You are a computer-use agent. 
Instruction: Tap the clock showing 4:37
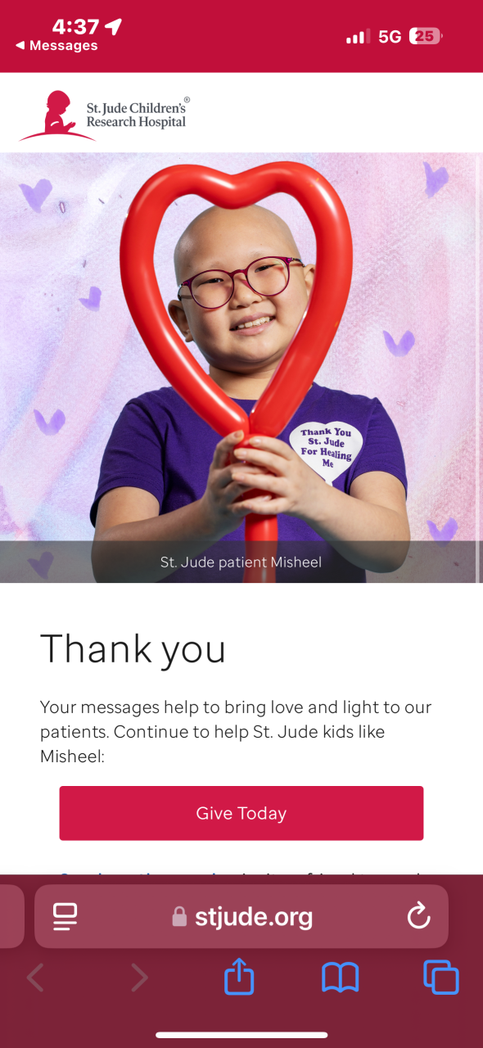[76, 27]
